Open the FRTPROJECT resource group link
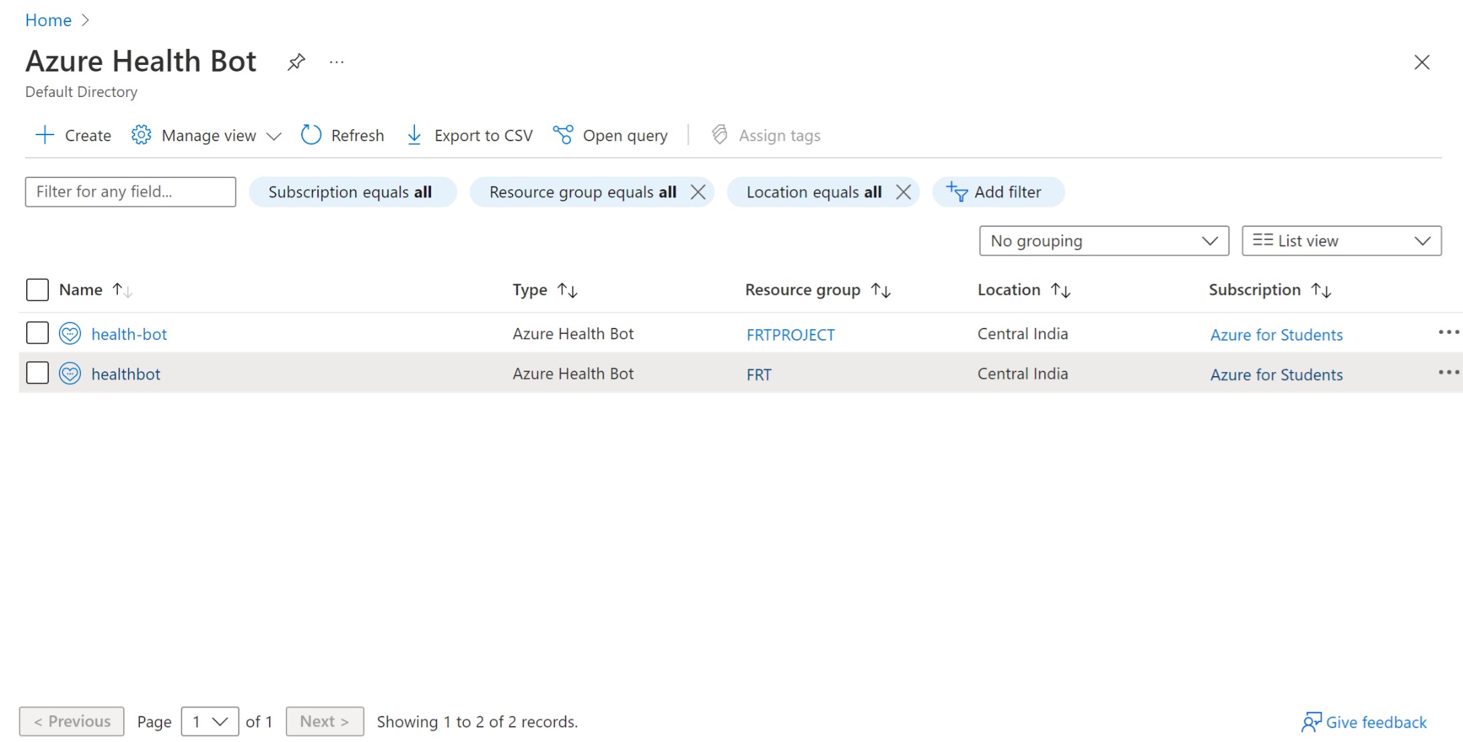1463x742 pixels. [790, 334]
